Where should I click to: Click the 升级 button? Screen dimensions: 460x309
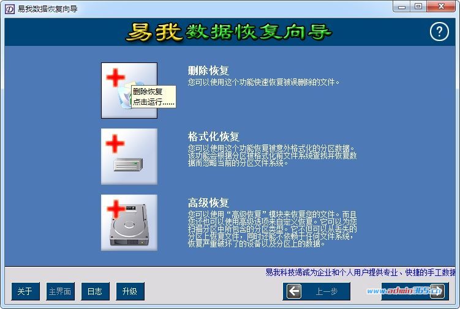(130, 291)
